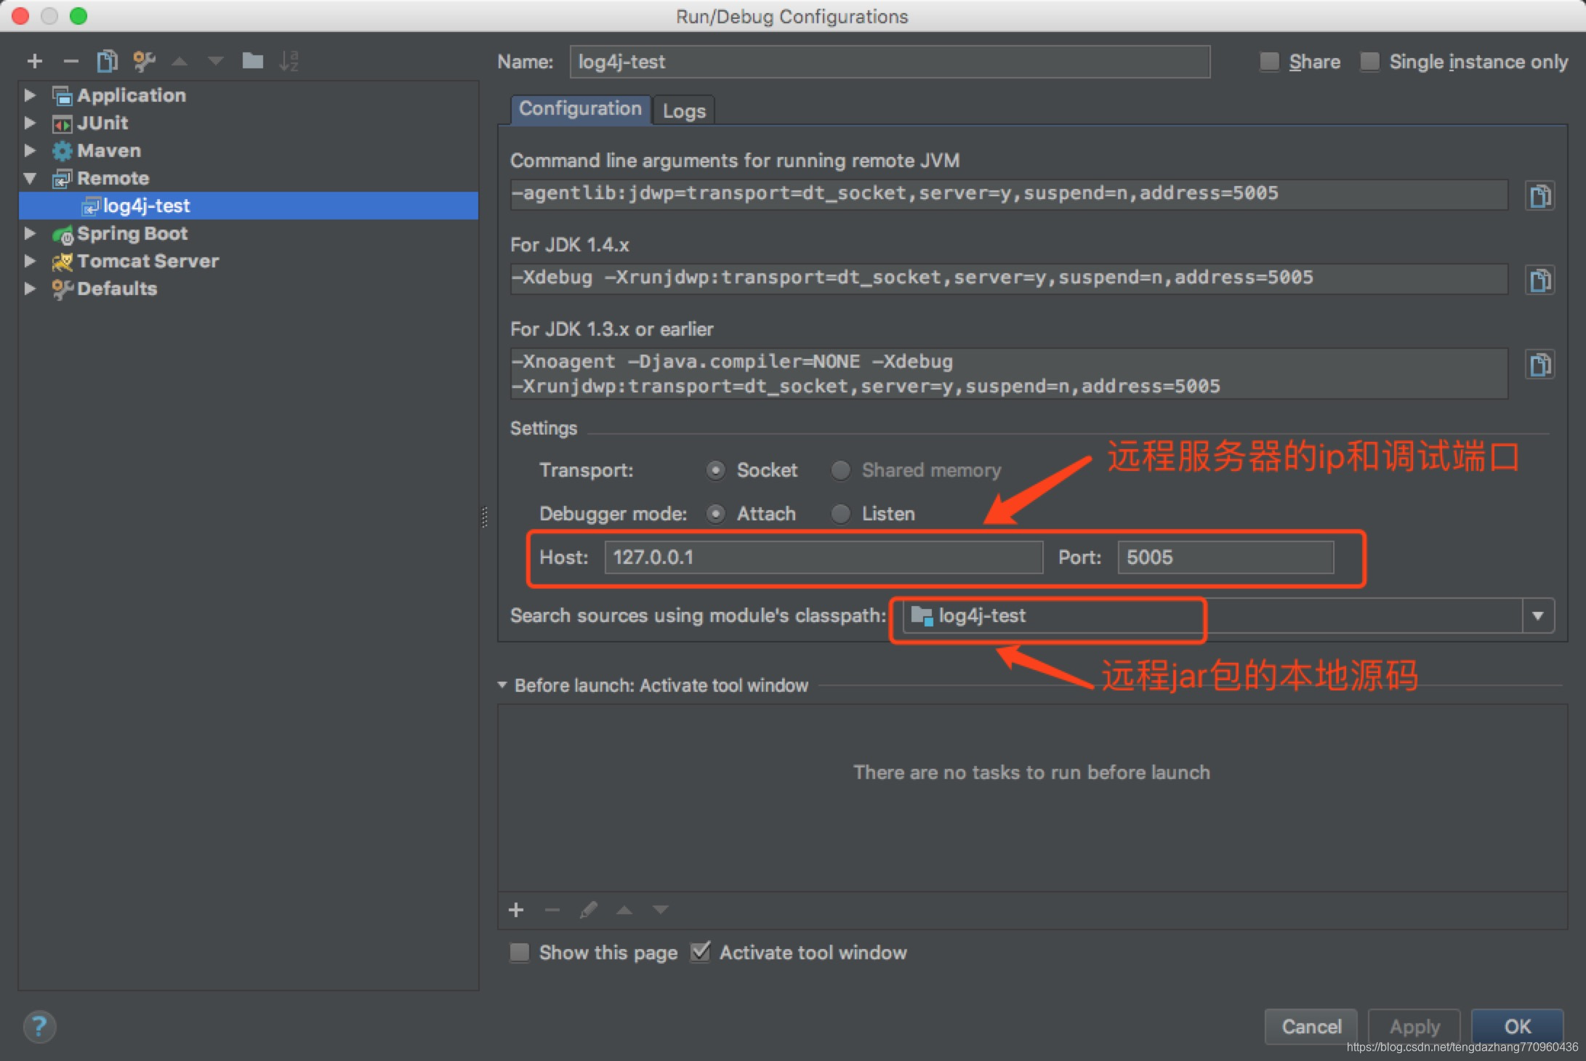The height and width of the screenshot is (1061, 1586).
Task: Open the module classpath dropdown
Action: coord(1537,616)
